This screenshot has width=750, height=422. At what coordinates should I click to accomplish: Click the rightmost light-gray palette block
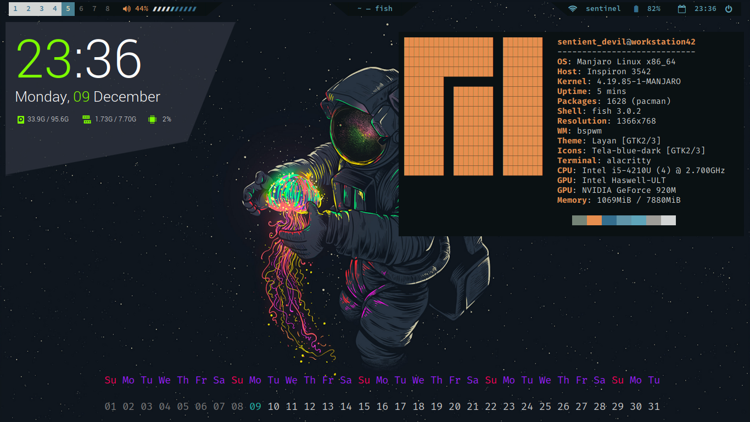point(668,220)
